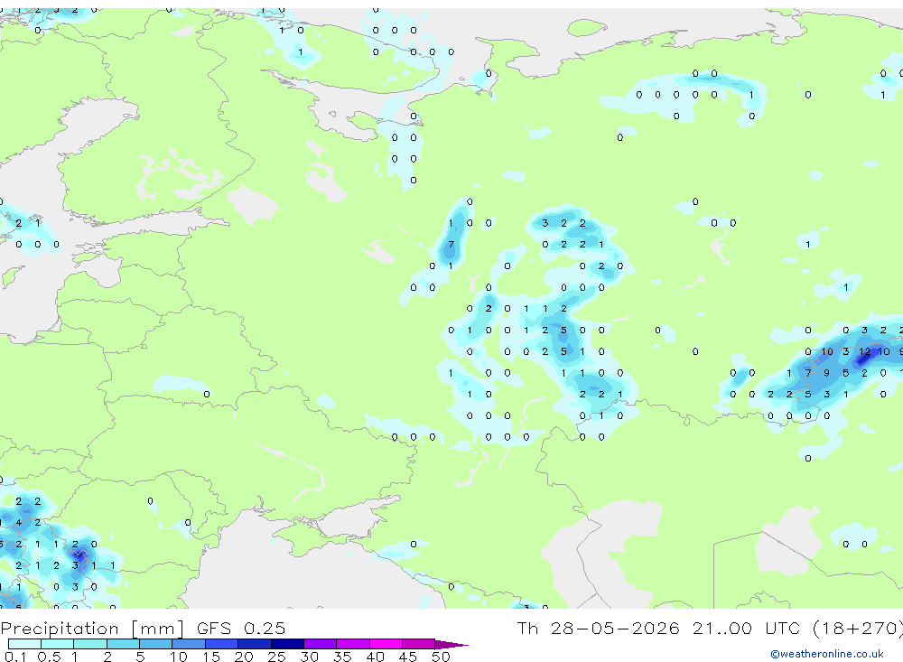Click the 0.5–1 mm legend color swatch
This screenshot has width=903, height=662.
pyautogui.click(x=58, y=644)
